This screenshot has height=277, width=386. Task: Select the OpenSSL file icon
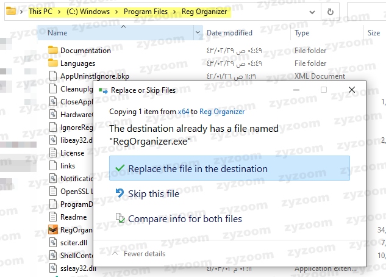coord(53,191)
